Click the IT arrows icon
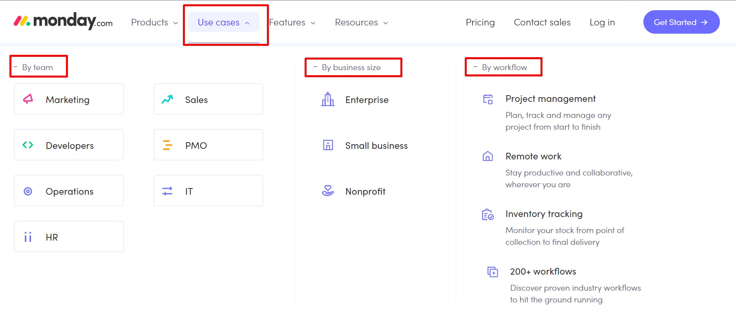This screenshot has width=736, height=322. click(x=167, y=191)
